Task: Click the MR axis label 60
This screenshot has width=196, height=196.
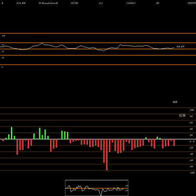Action: 191,123
